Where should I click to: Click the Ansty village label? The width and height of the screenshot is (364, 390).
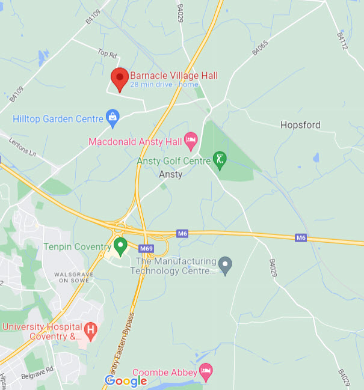[171, 174]
